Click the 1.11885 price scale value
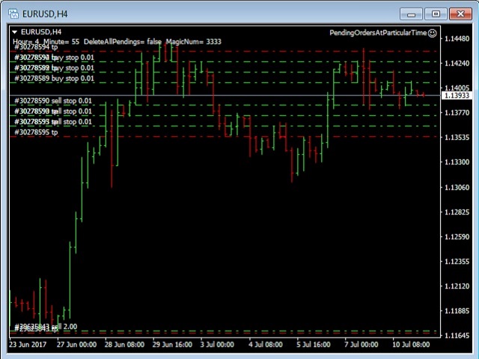Screen dimensions: 479x359 click(x=457, y=311)
